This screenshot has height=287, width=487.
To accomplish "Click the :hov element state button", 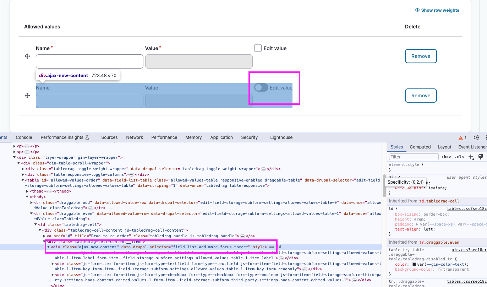I will pyautogui.click(x=447, y=157).
